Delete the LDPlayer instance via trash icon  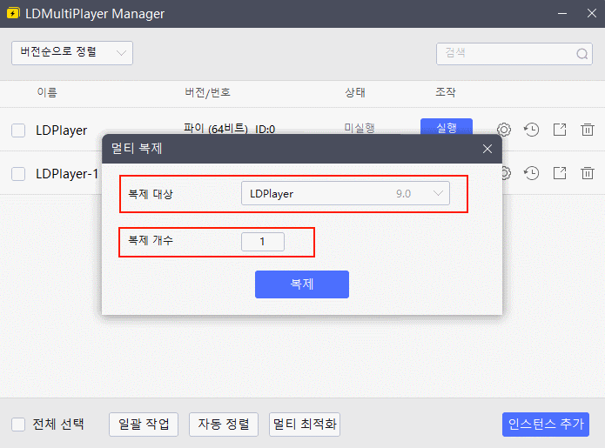(x=588, y=130)
